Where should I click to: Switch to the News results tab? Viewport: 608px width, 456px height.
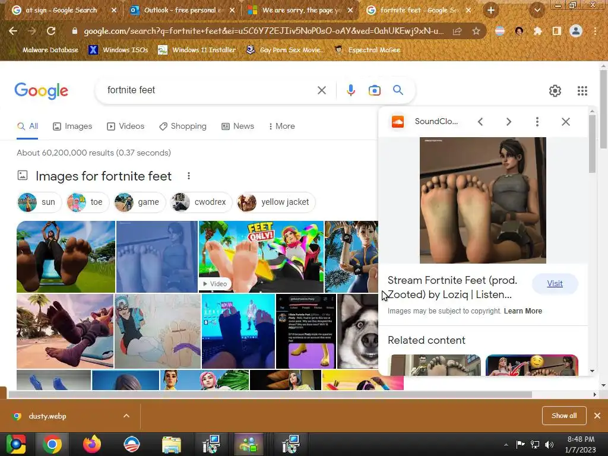tap(237, 126)
